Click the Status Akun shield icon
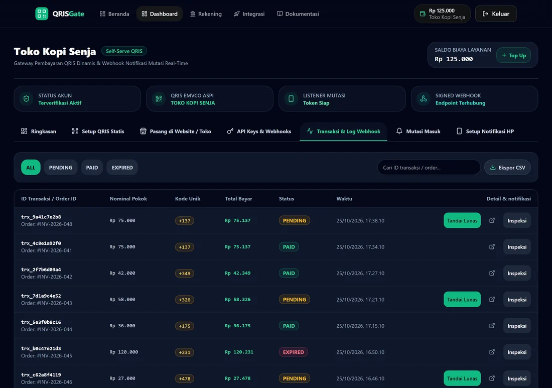Screen dimensions: 552x388 (x=27, y=99)
